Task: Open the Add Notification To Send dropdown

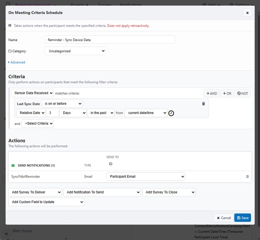Action: [102, 192]
